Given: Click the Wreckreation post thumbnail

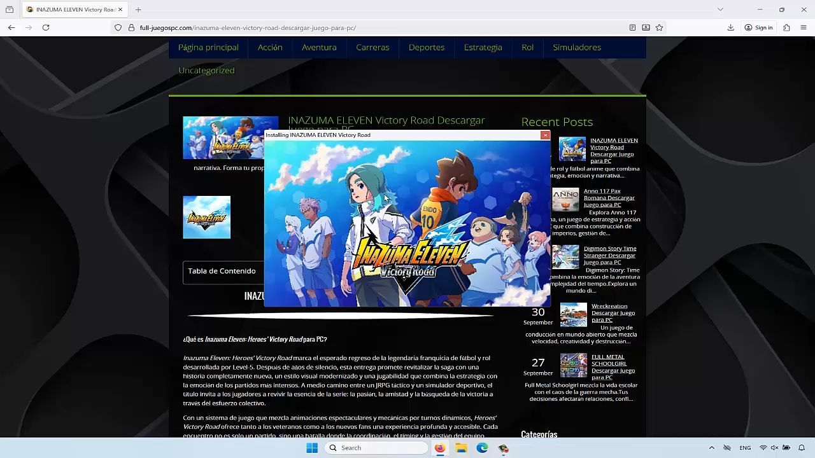Looking at the screenshot, I should click(x=573, y=314).
